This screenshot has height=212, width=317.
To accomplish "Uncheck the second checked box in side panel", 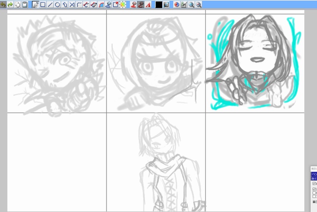I will click(314, 189).
